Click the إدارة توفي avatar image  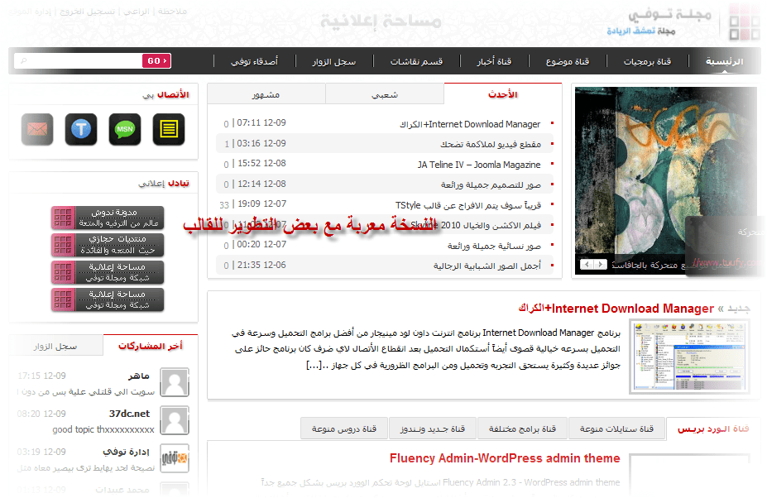(174, 458)
